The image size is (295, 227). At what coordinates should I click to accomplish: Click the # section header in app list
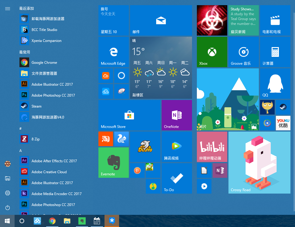[x=20, y=129]
